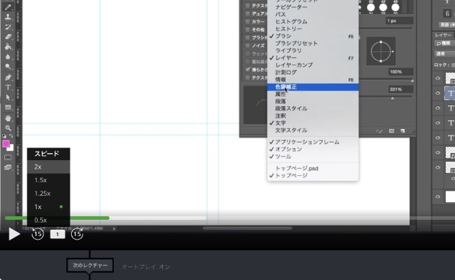Click the fi ligature icon in Character panel
Screen dimensions: 455x280
click(x=447, y=13)
